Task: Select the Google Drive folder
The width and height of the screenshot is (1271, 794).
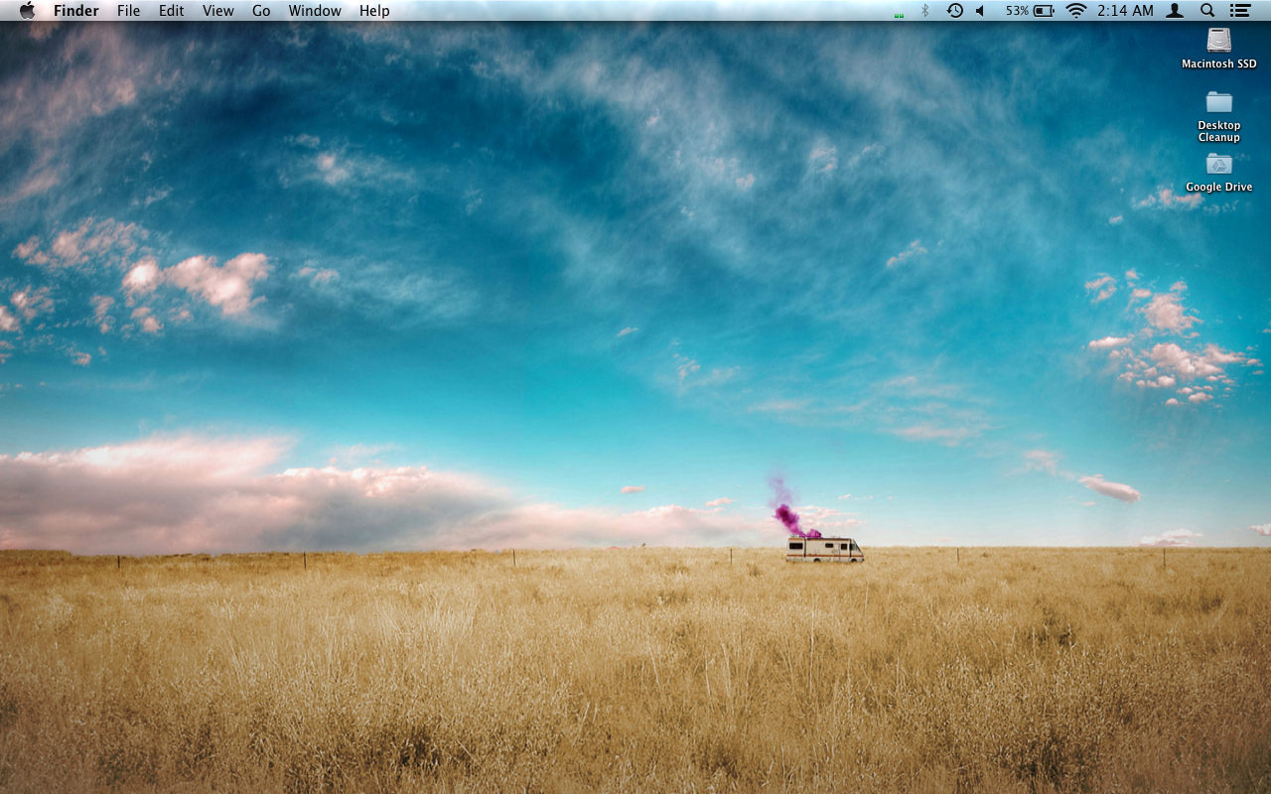Action: 1219,164
